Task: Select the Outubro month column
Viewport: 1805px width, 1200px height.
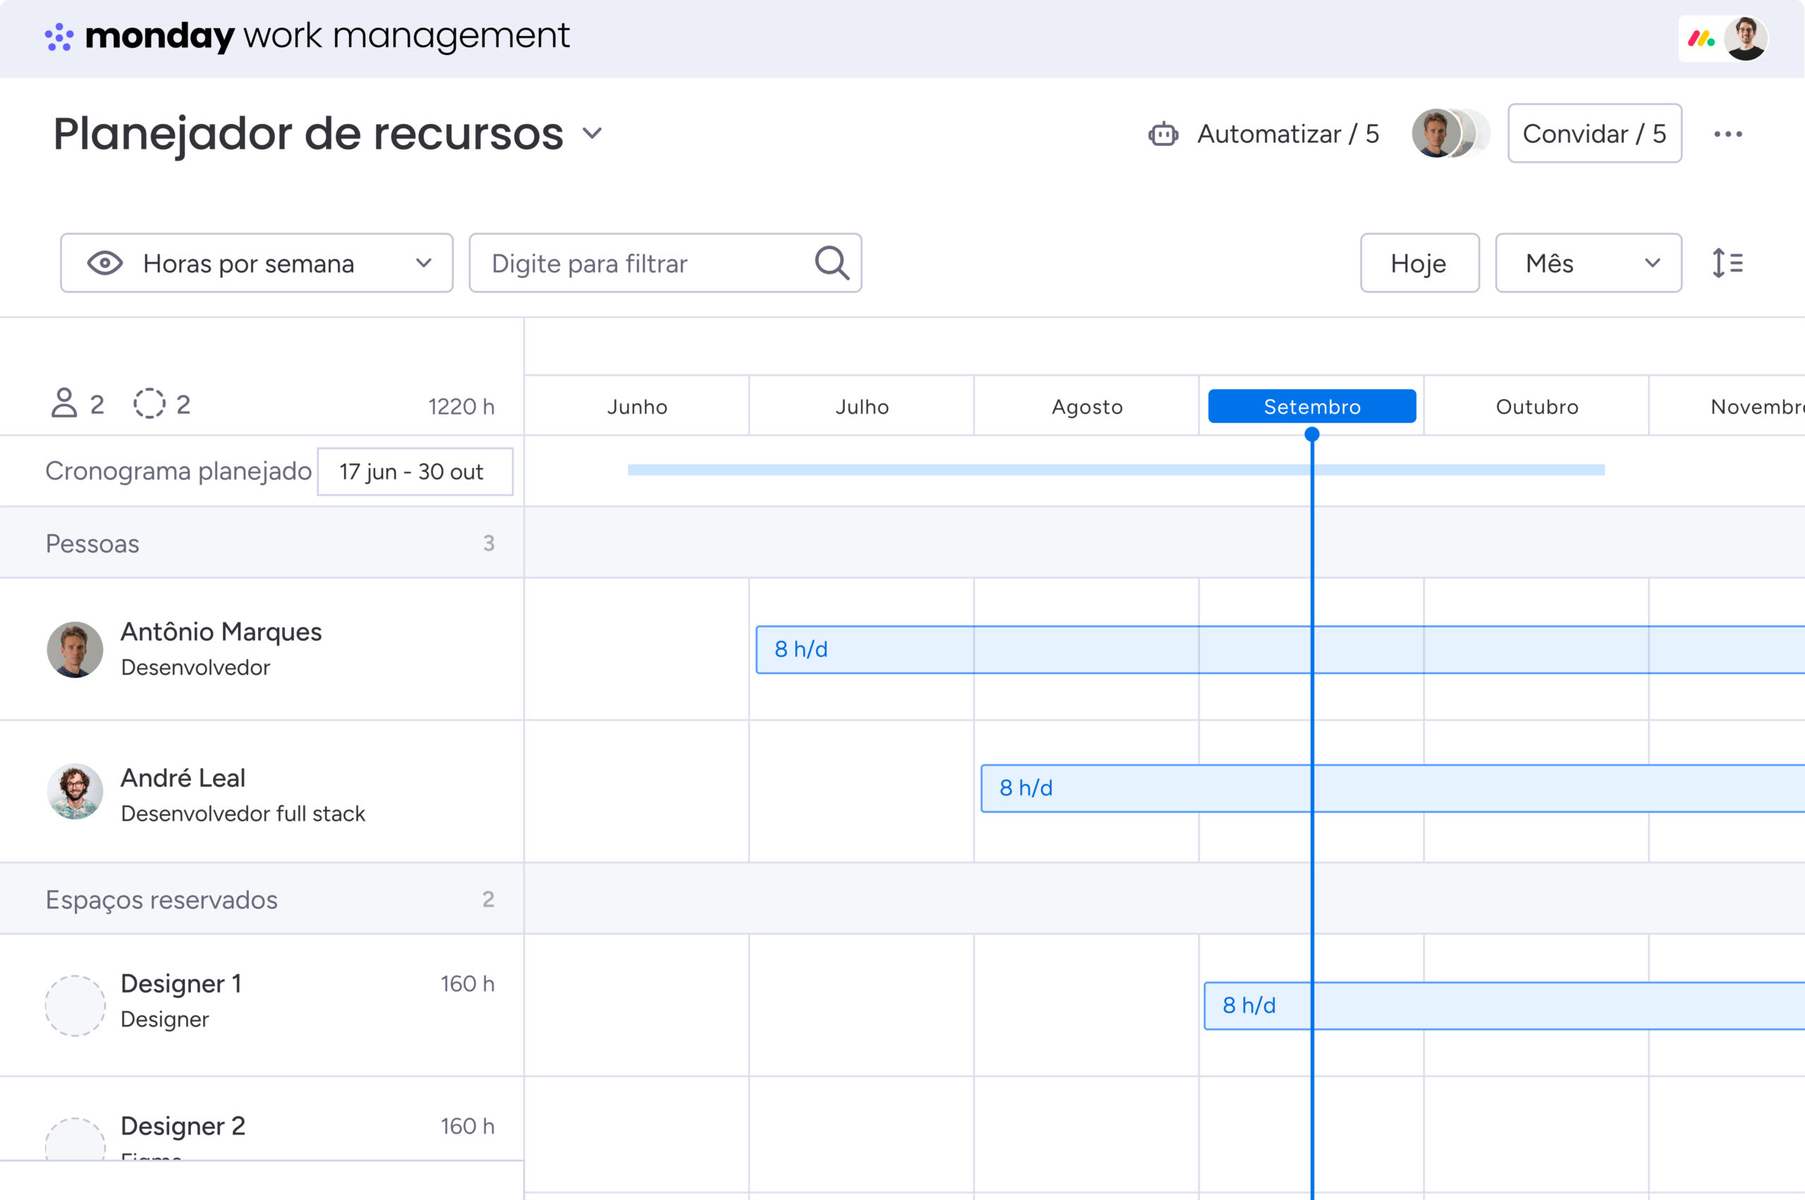Action: 1536,406
